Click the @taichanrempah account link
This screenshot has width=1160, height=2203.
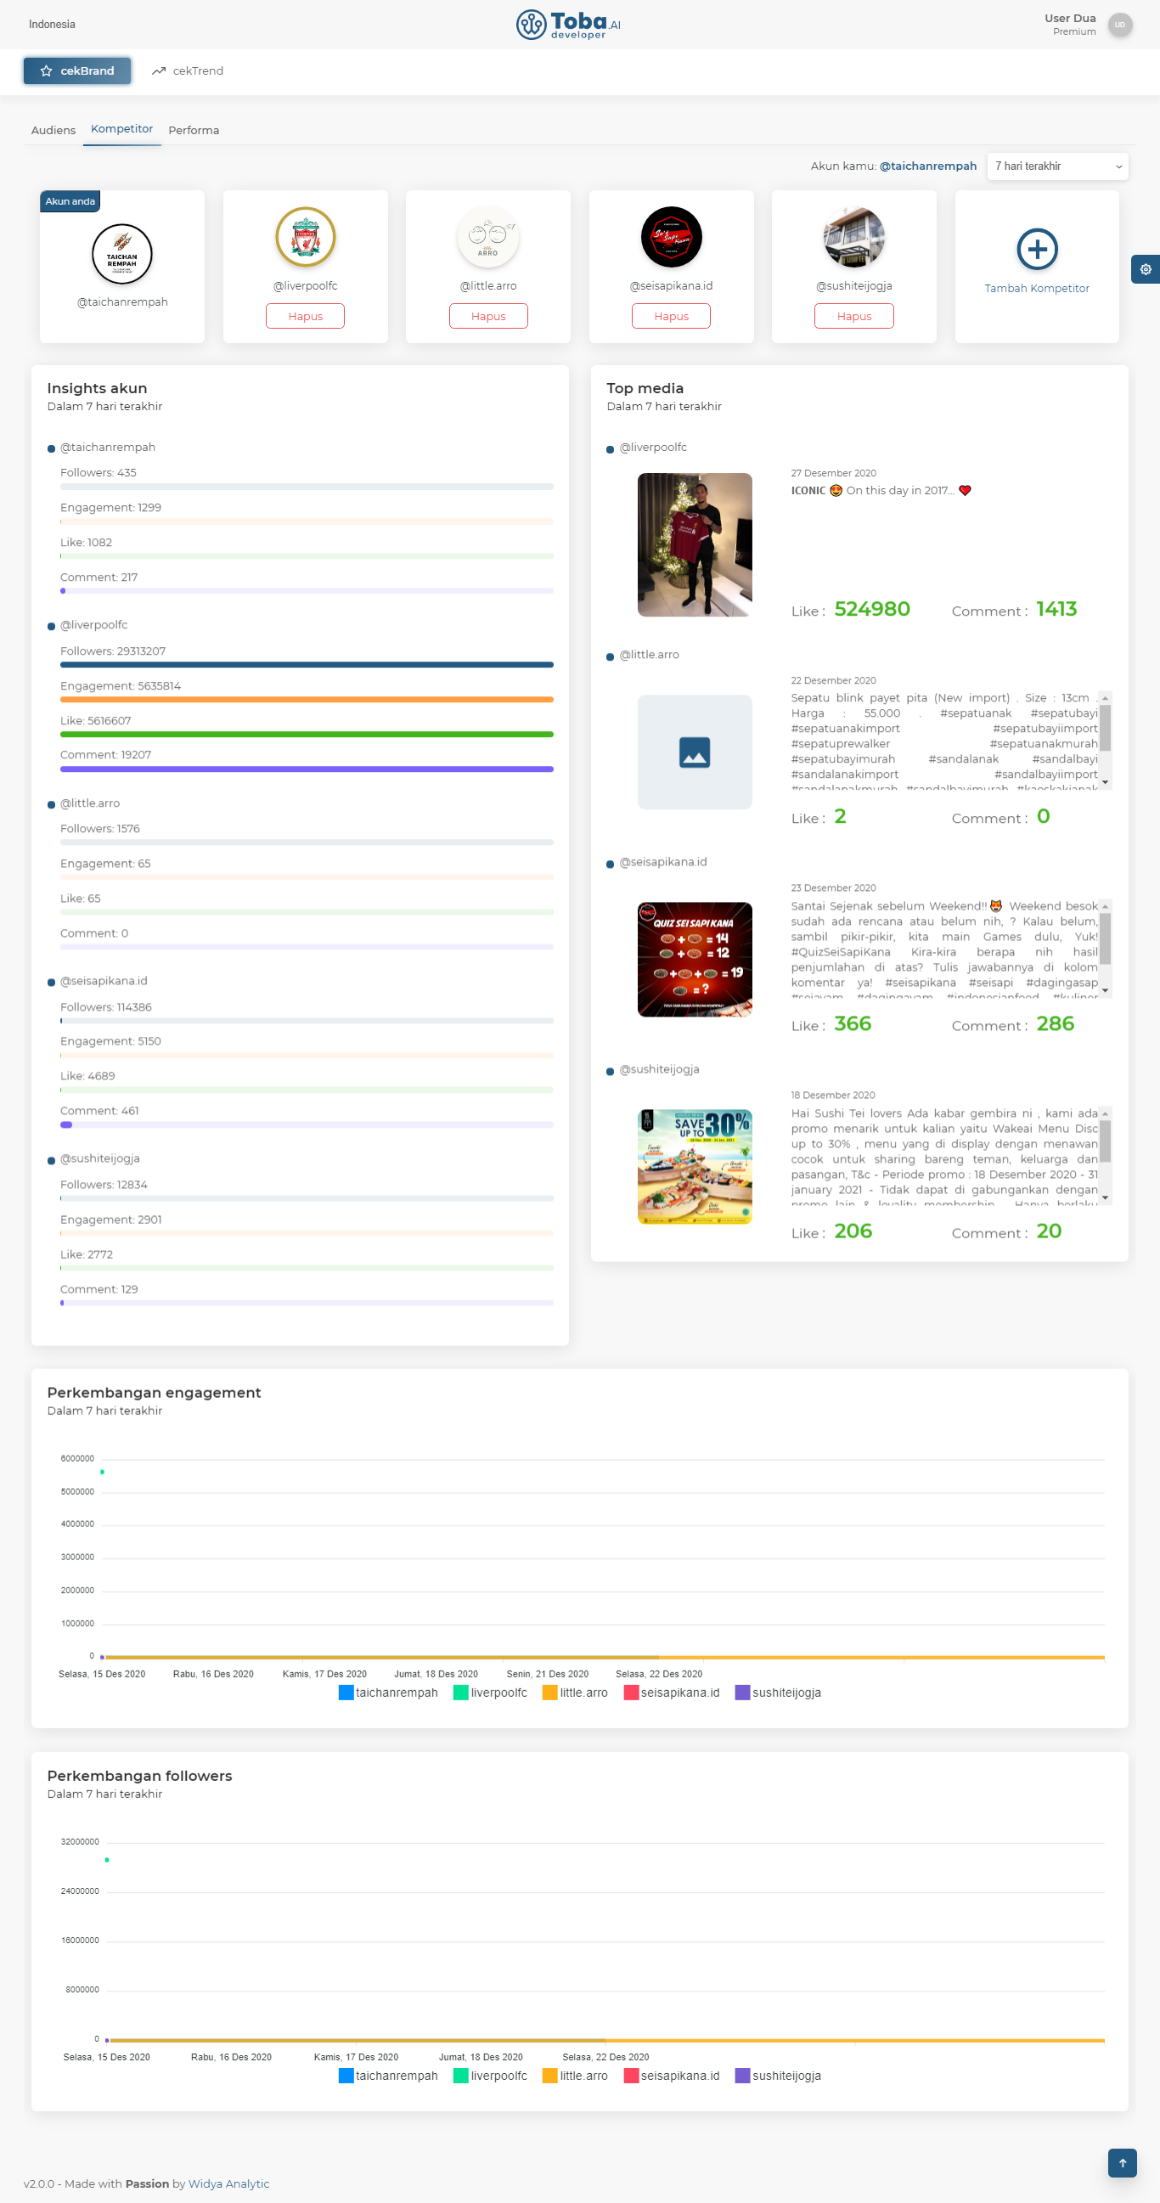pos(927,166)
